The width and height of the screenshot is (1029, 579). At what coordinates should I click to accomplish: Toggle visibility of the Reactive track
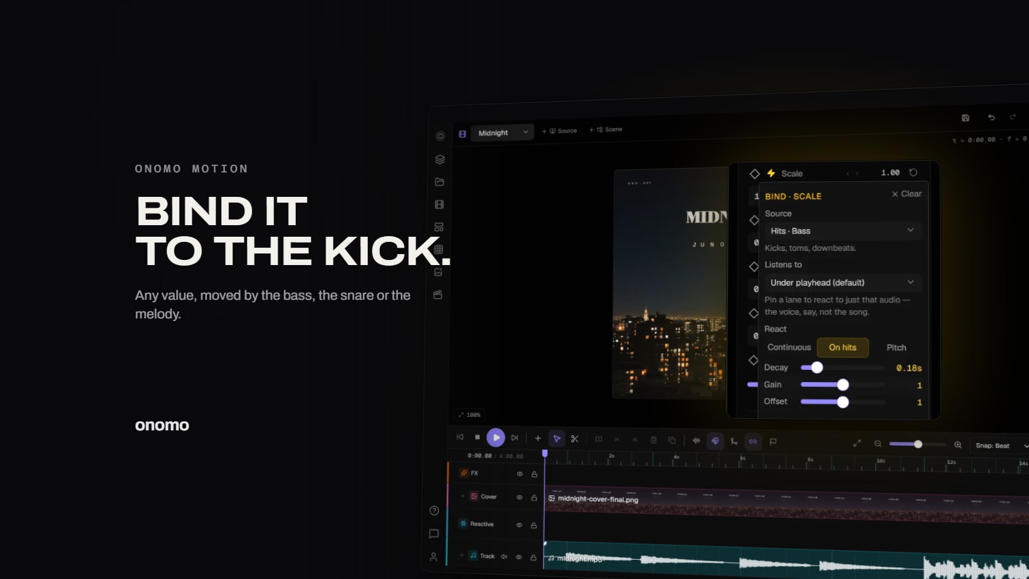pos(519,525)
